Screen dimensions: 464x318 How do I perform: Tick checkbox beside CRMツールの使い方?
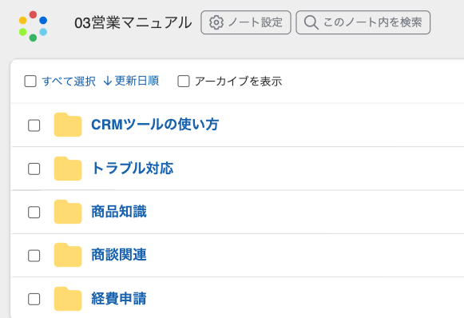click(x=34, y=125)
